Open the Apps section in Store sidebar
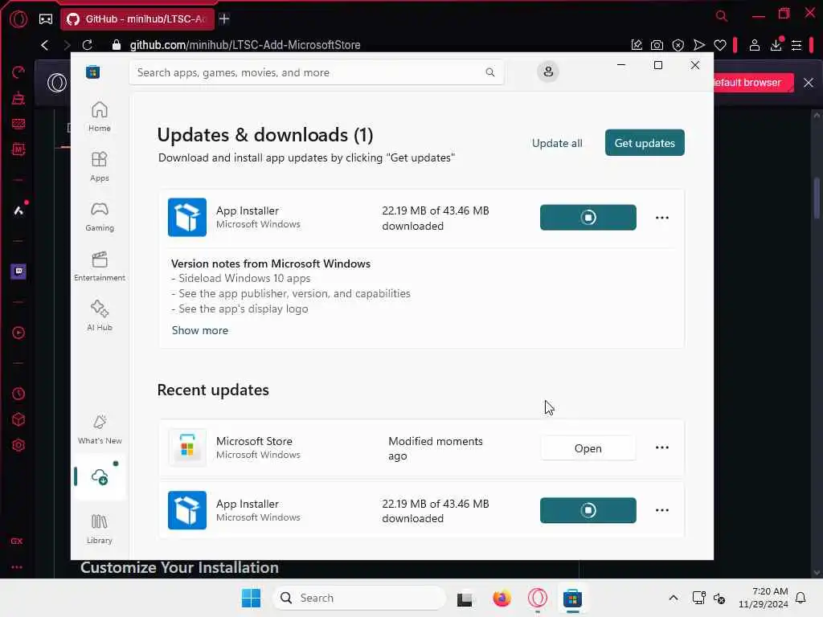Image resolution: width=823 pixels, height=617 pixels. pos(99,166)
